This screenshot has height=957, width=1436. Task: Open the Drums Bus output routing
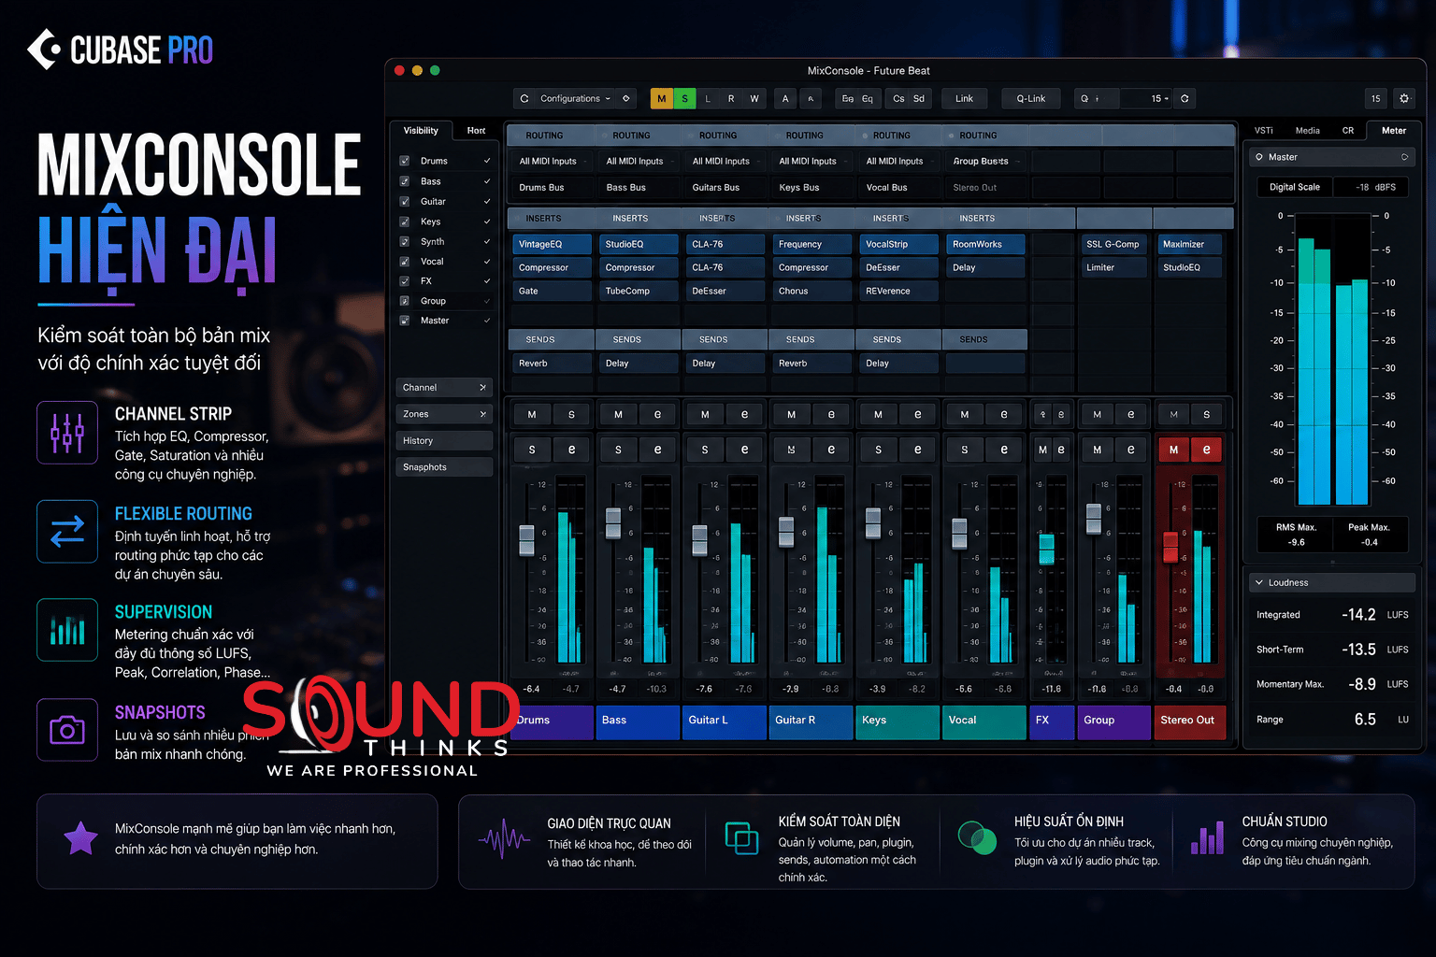550,188
